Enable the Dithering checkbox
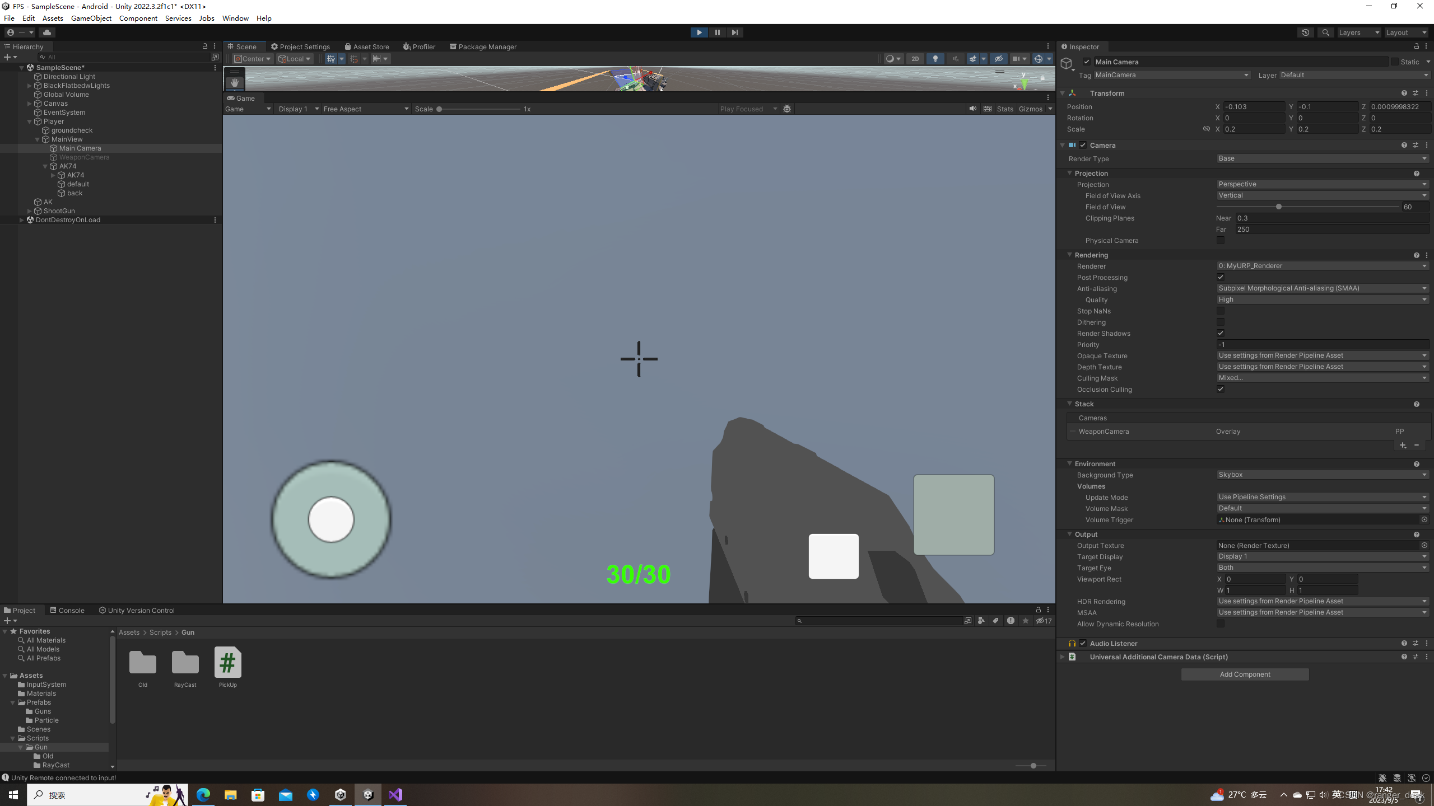Viewport: 1434px width, 806px height. click(x=1221, y=322)
